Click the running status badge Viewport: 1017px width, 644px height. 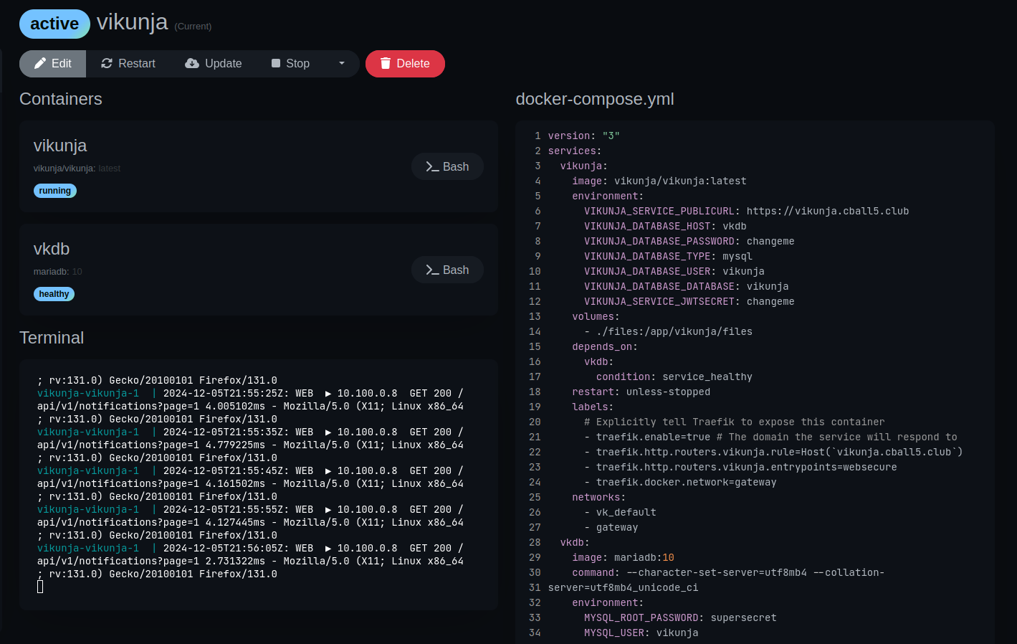point(55,191)
